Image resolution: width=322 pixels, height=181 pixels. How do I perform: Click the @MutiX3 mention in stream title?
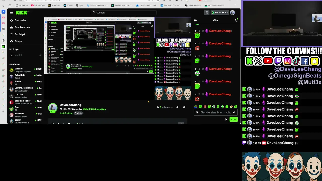tap(87, 109)
